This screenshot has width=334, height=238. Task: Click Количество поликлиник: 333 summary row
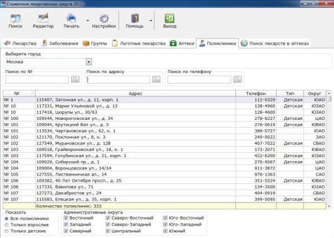click(x=164, y=206)
